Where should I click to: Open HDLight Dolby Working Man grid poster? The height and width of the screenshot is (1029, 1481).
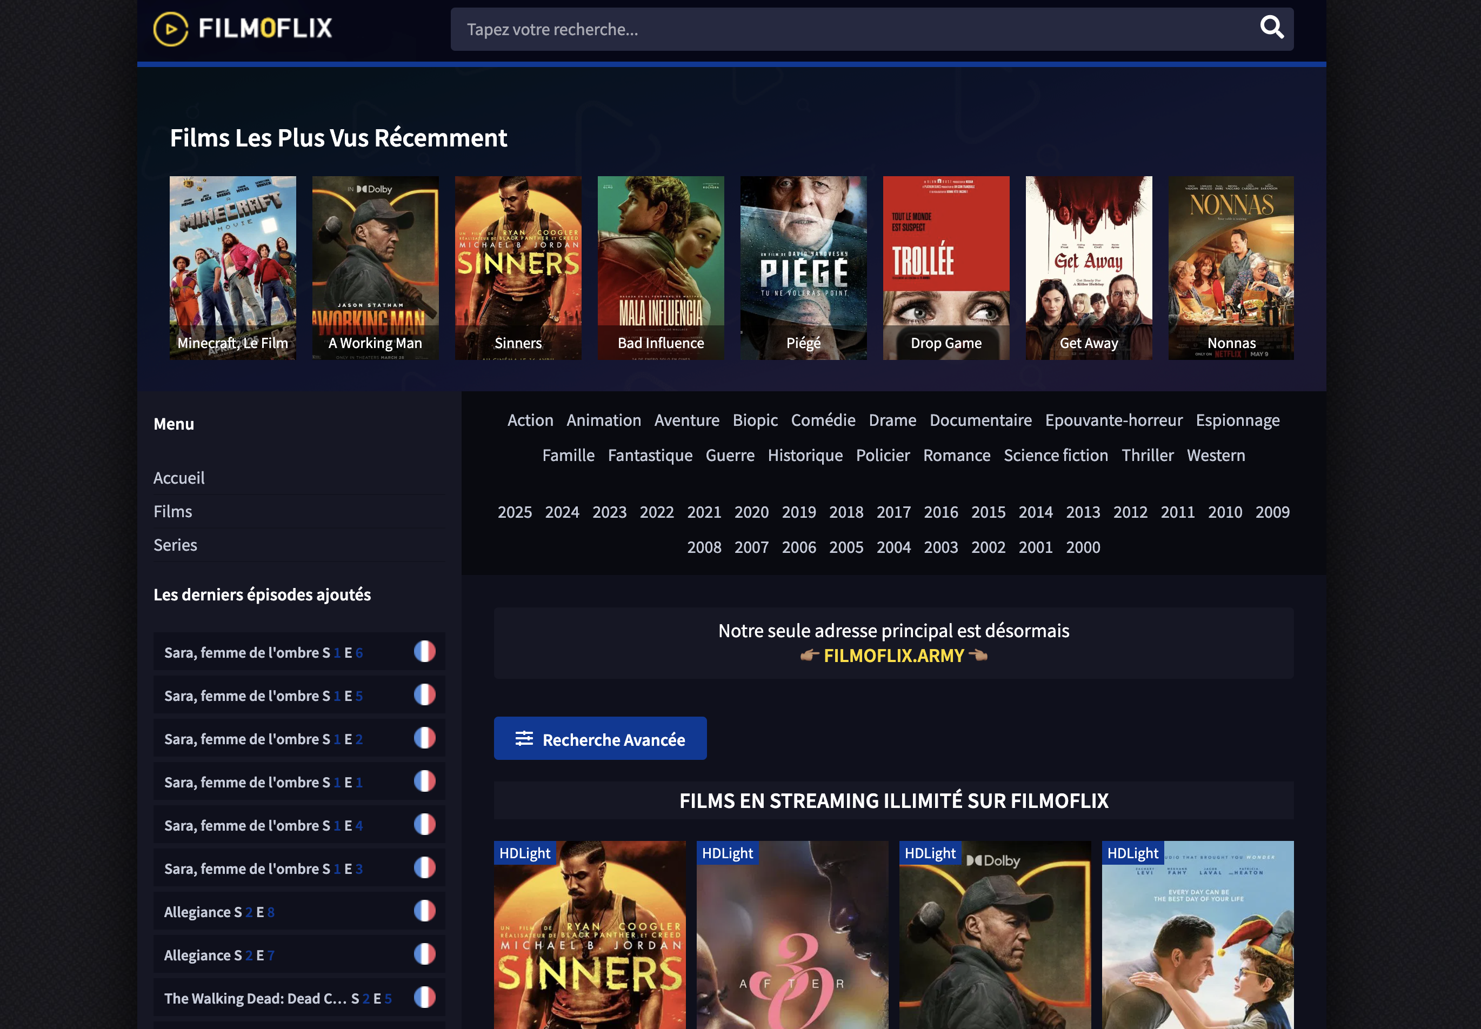coord(995,935)
